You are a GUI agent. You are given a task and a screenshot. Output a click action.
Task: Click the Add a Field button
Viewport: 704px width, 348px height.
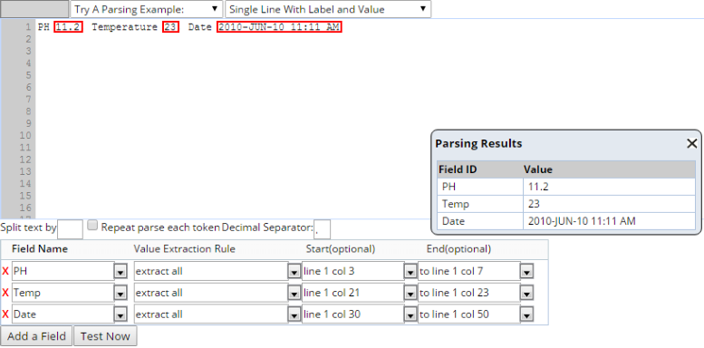pyautogui.click(x=36, y=336)
